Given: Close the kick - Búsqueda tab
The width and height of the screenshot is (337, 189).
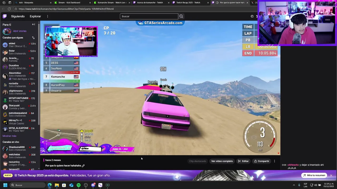Looking at the screenshot, I should coord(51,3).
